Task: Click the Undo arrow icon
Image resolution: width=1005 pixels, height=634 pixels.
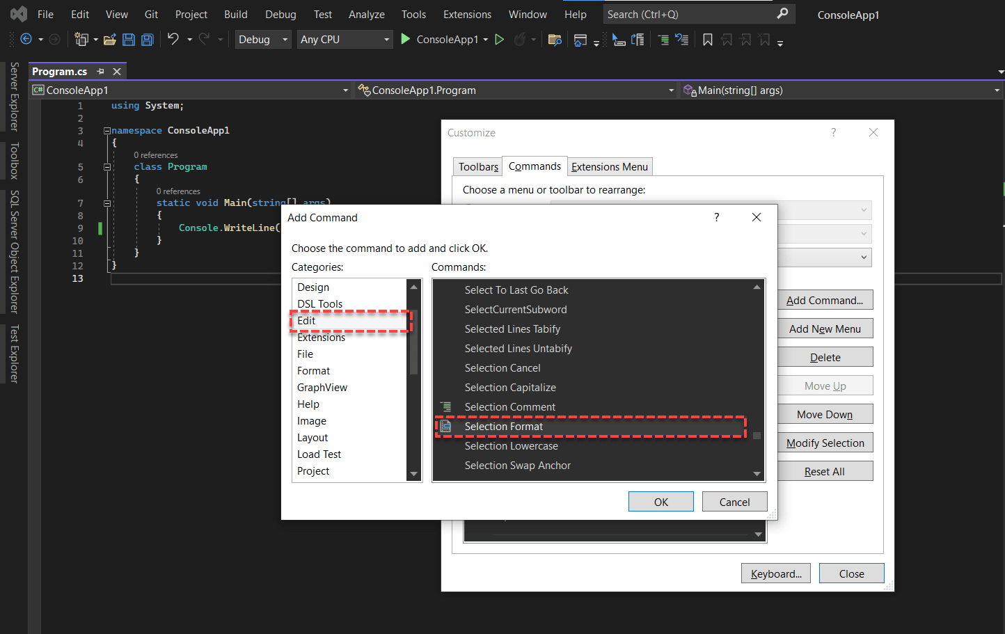Action: (x=173, y=39)
